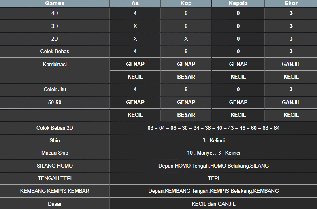
Task: Click the As column header
Action: (135, 3)
